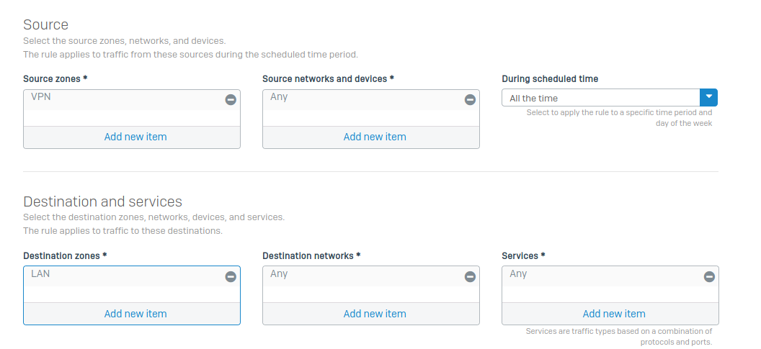Image resolution: width=761 pixels, height=349 pixels.
Task: Select the Any entry in Services
Action: (x=518, y=273)
